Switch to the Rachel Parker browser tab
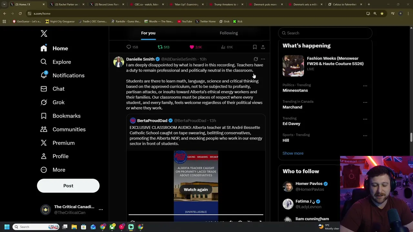Viewport: 413px width, 232px height. coord(67,5)
